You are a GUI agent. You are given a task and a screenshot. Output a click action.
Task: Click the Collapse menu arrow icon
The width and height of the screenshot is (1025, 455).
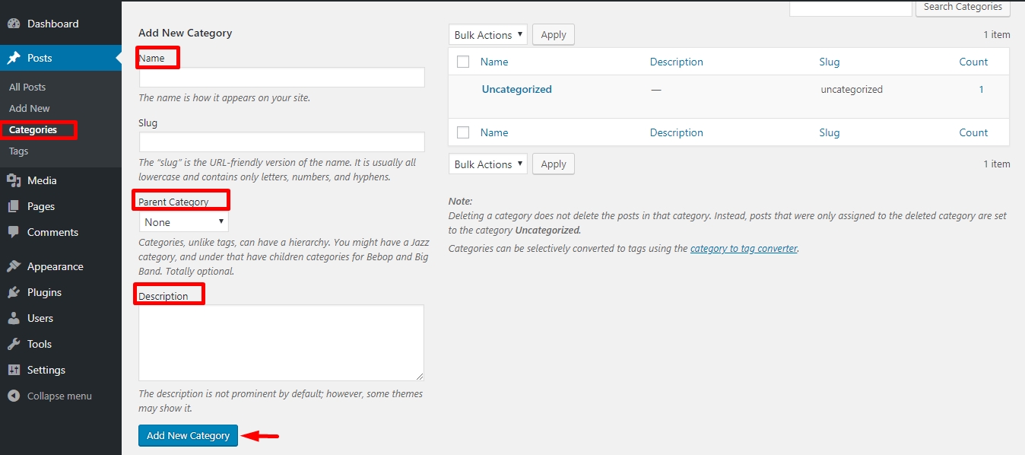click(x=14, y=396)
